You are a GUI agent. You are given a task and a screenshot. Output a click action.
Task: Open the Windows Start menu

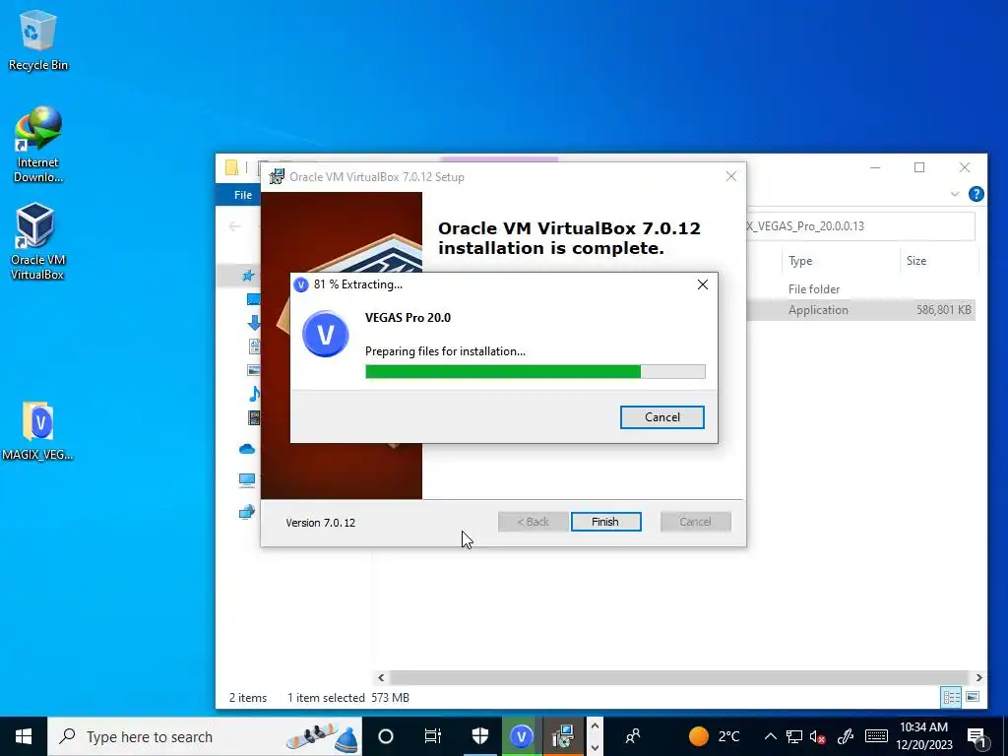point(24,736)
